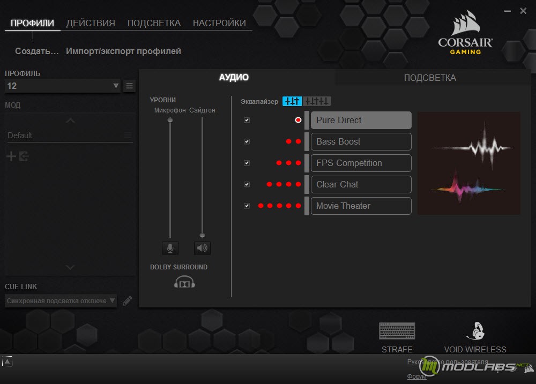The height and width of the screenshot is (384, 536).
Task: Switch to the АУДИО panel tab
Action: pyautogui.click(x=234, y=77)
